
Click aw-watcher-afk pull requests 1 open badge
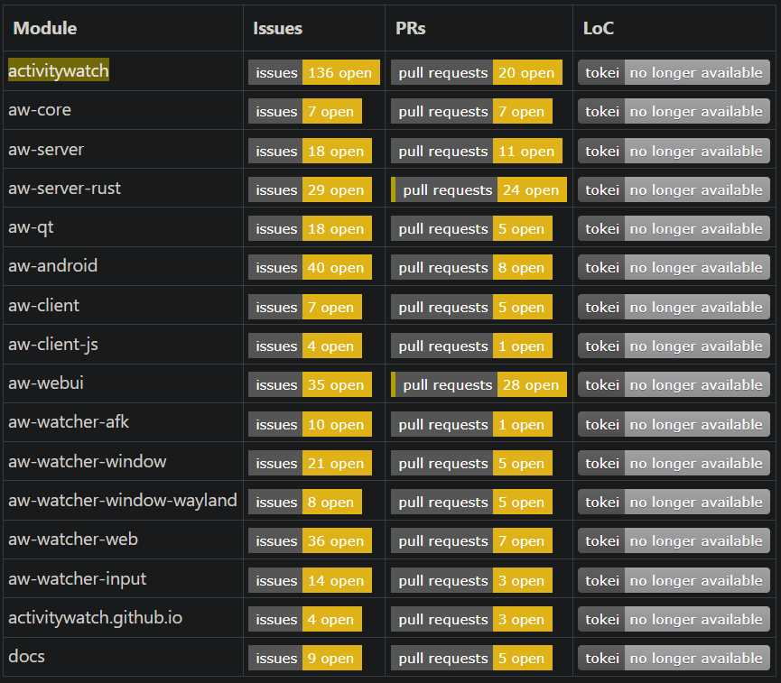[x=471, y=424]
